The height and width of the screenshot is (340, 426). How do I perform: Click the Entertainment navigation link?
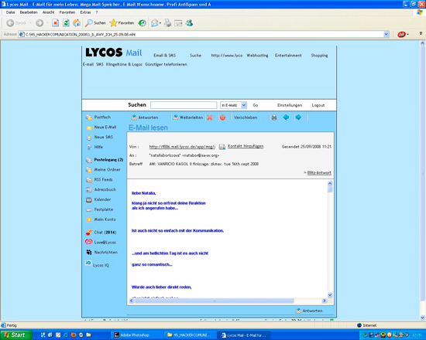(288, 56)
